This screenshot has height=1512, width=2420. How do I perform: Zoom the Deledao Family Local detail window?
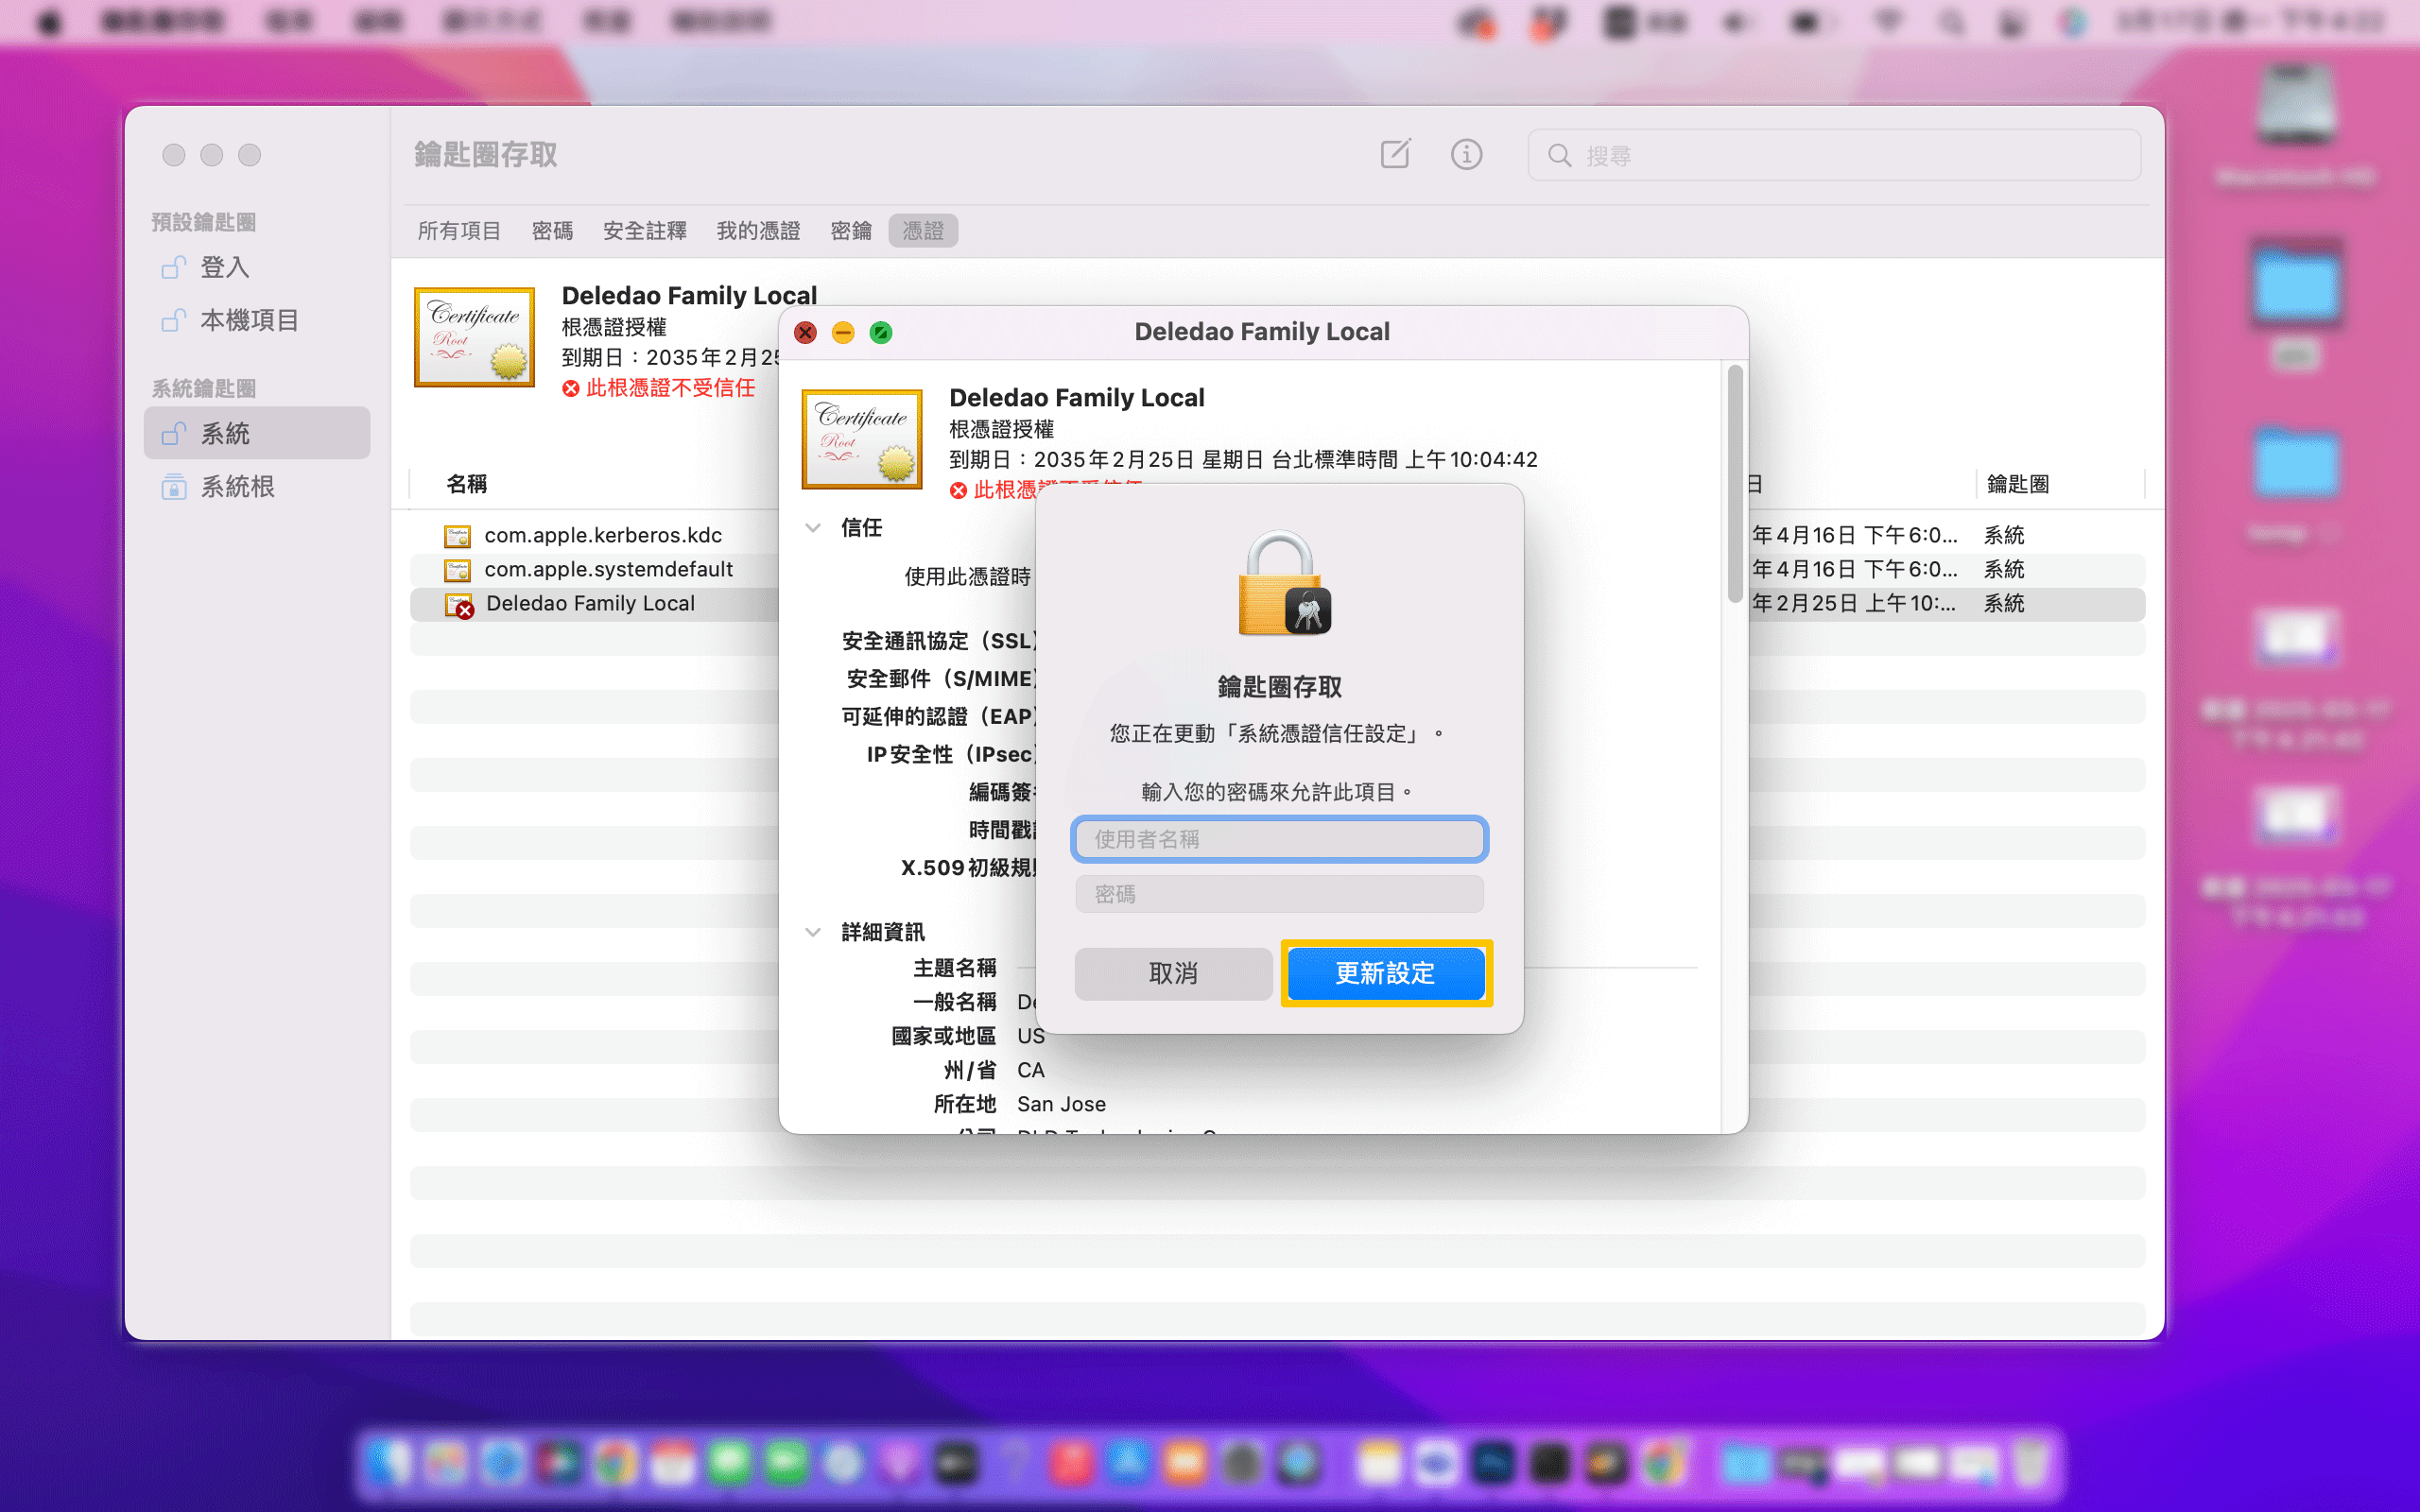880,333
